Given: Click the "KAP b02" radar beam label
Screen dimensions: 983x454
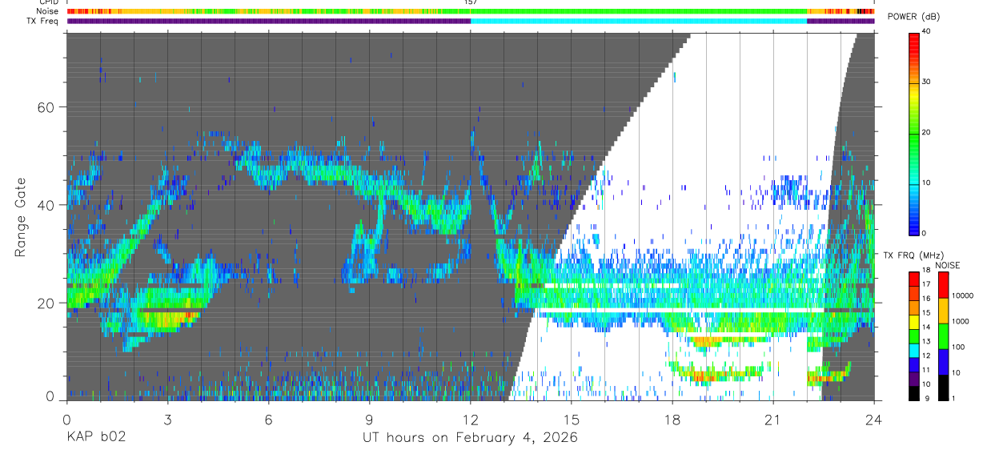Looking at the screenshot, I should point(95,437).
